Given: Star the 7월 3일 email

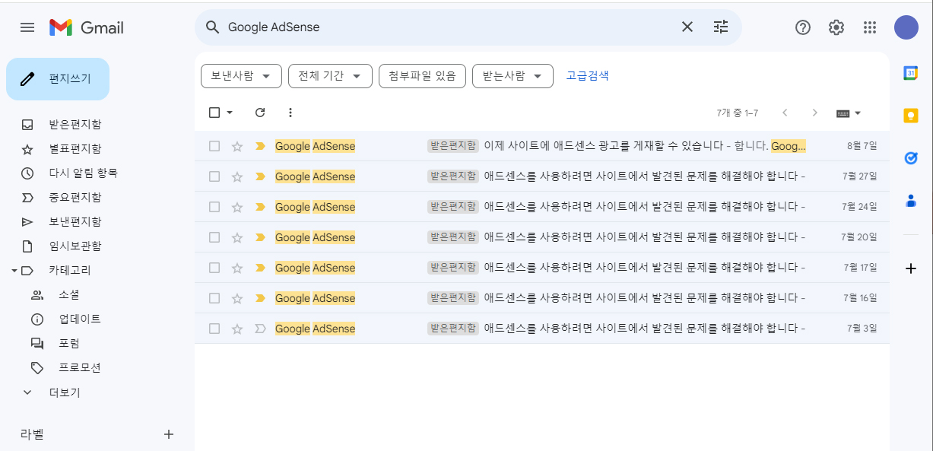Looking at the screenshot, I should point(237,329).
